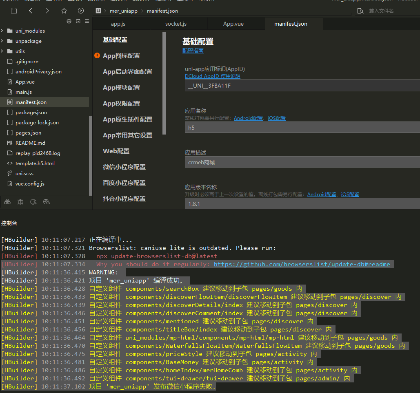Click the AppID field with __UNI__3FBA11F
Viewport: 420px width, 393px height.
[x=302, y=86]
